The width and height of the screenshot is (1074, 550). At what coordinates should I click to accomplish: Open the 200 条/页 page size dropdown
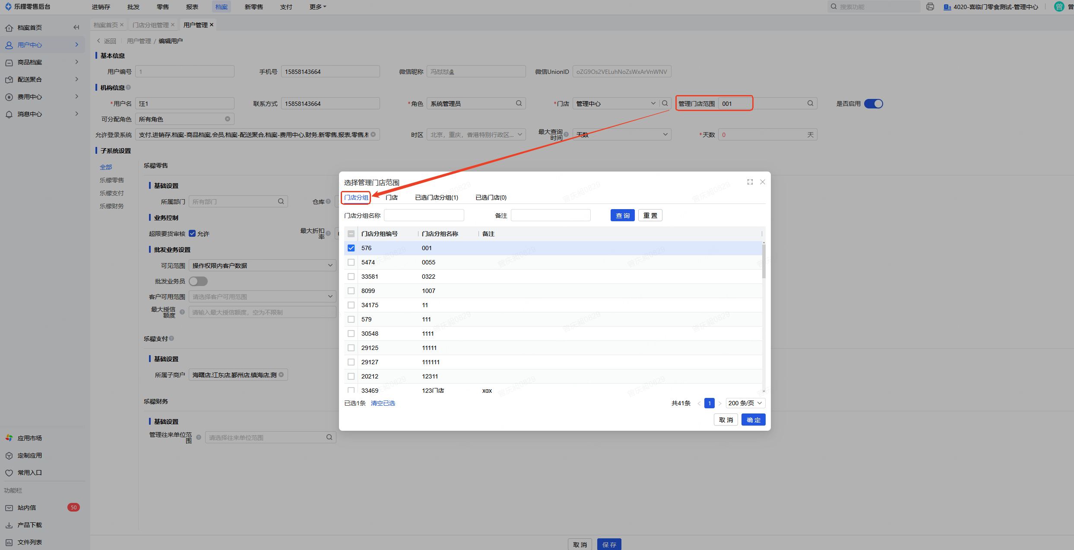745,403
